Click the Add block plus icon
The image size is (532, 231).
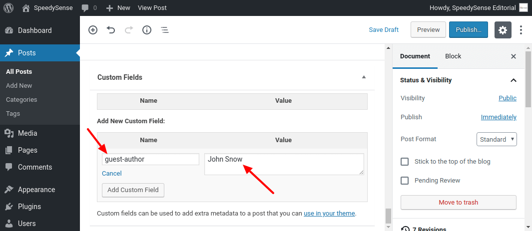[x=92, y=30]
